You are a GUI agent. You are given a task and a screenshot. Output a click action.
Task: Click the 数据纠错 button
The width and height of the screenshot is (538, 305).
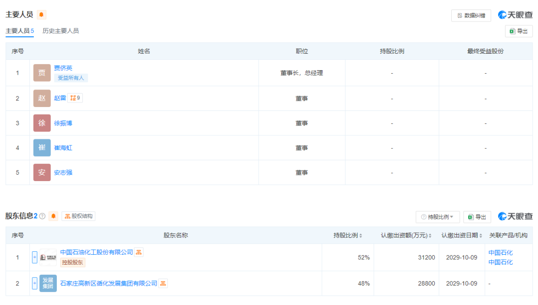coord(471,15)
